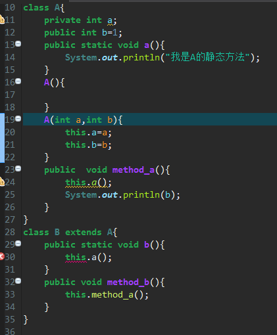
Task: Click line number 10 in the gutter
Action: point(10,7)
